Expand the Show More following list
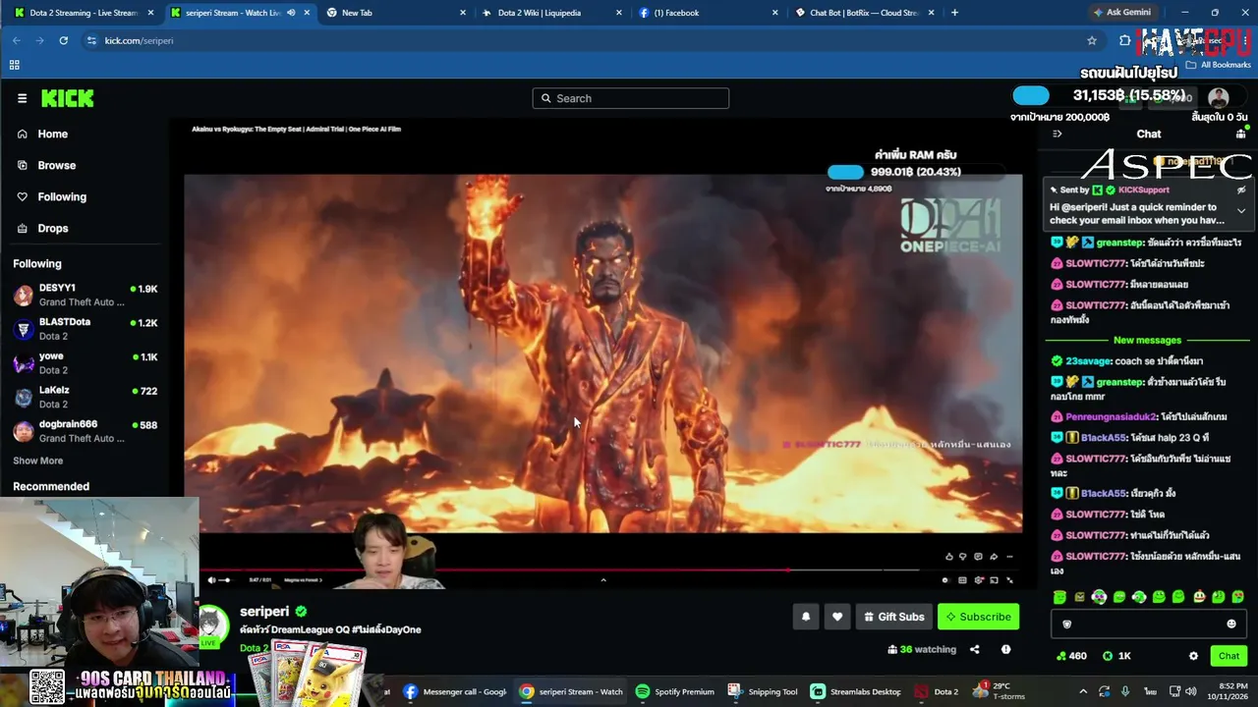 (x=37, y=461)
